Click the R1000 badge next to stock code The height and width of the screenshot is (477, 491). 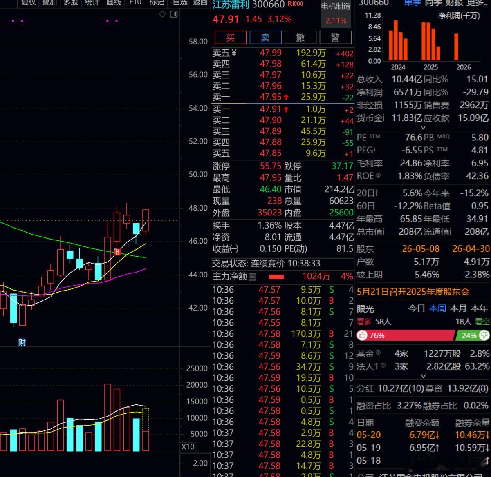point(295,4)
